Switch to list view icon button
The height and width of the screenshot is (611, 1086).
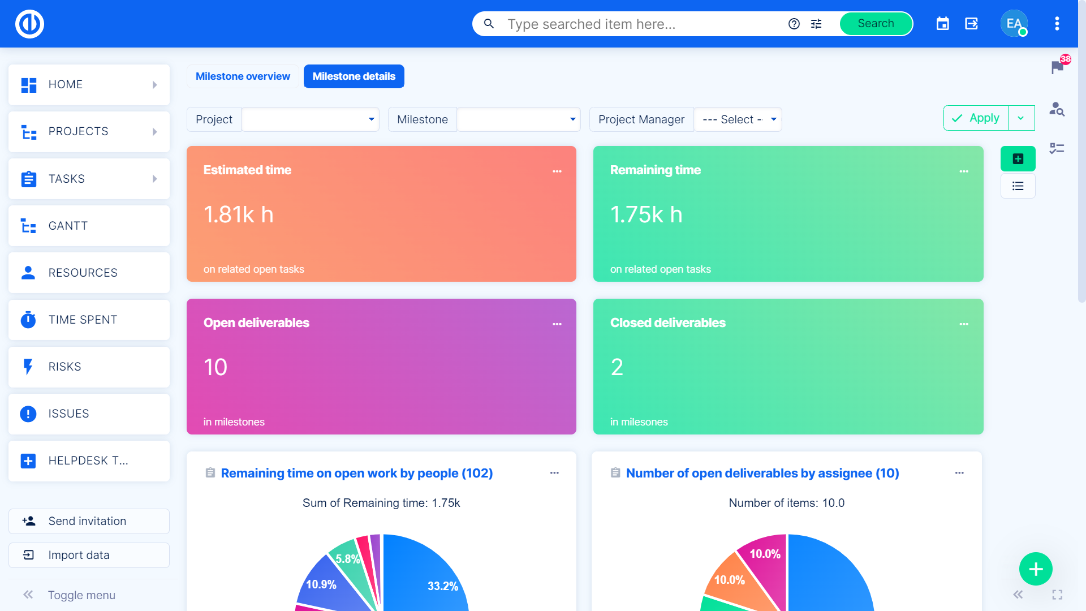(1018, 186)
